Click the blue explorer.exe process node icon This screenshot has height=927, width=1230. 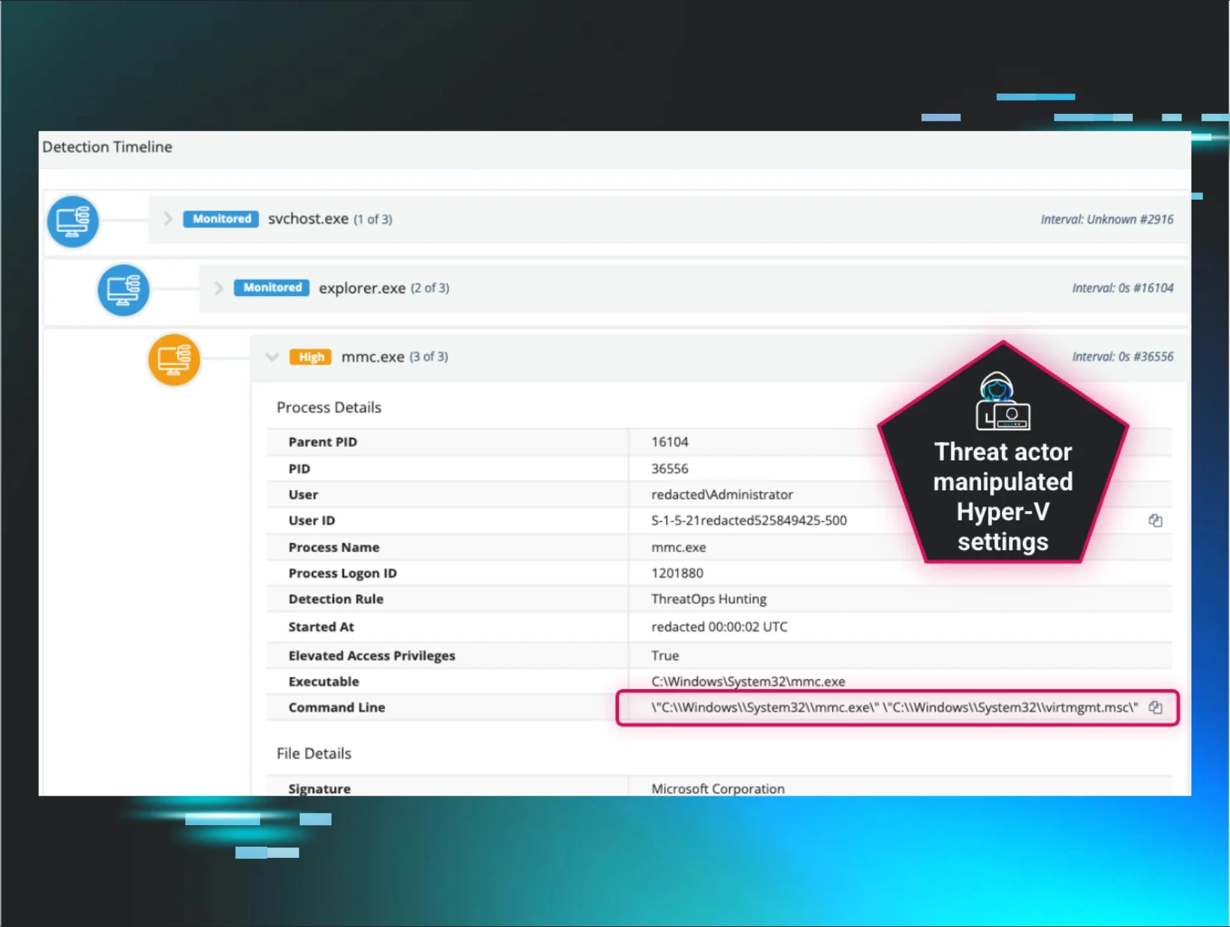(x=123, y=290)
